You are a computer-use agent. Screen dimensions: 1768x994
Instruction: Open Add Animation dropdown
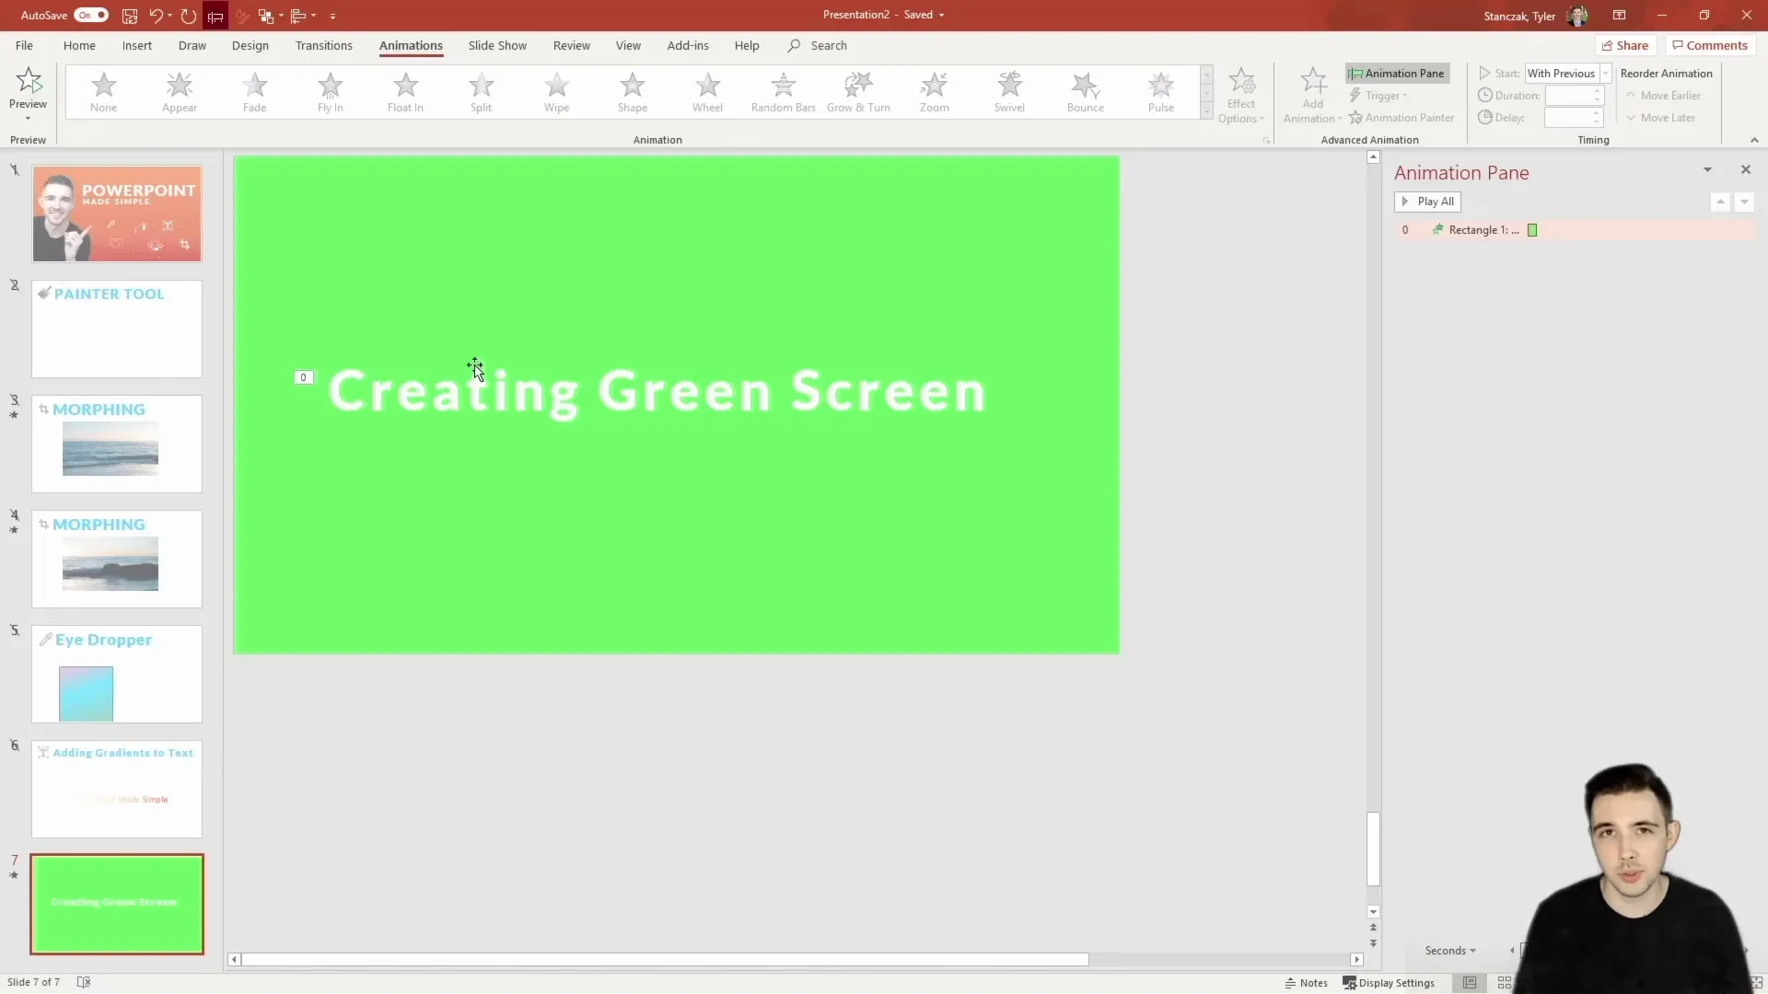1312,96
